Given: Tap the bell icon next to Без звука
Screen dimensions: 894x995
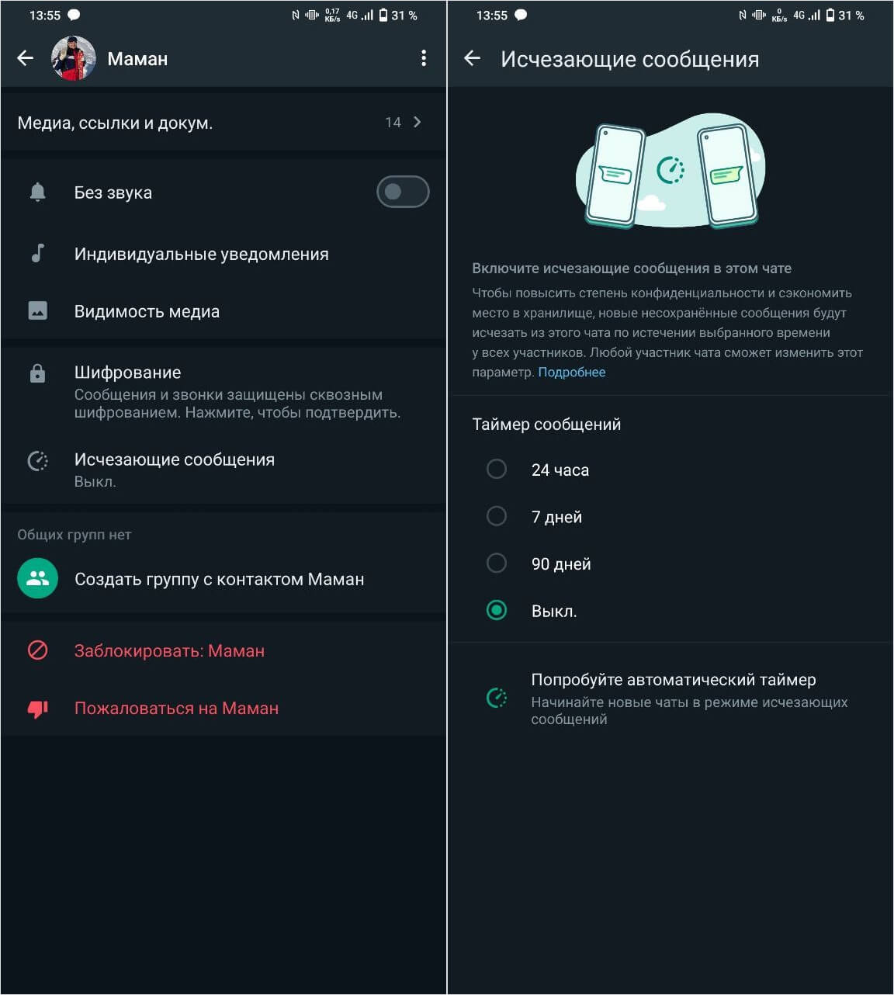Looking at the screenshot, I should tap(37, 192).
